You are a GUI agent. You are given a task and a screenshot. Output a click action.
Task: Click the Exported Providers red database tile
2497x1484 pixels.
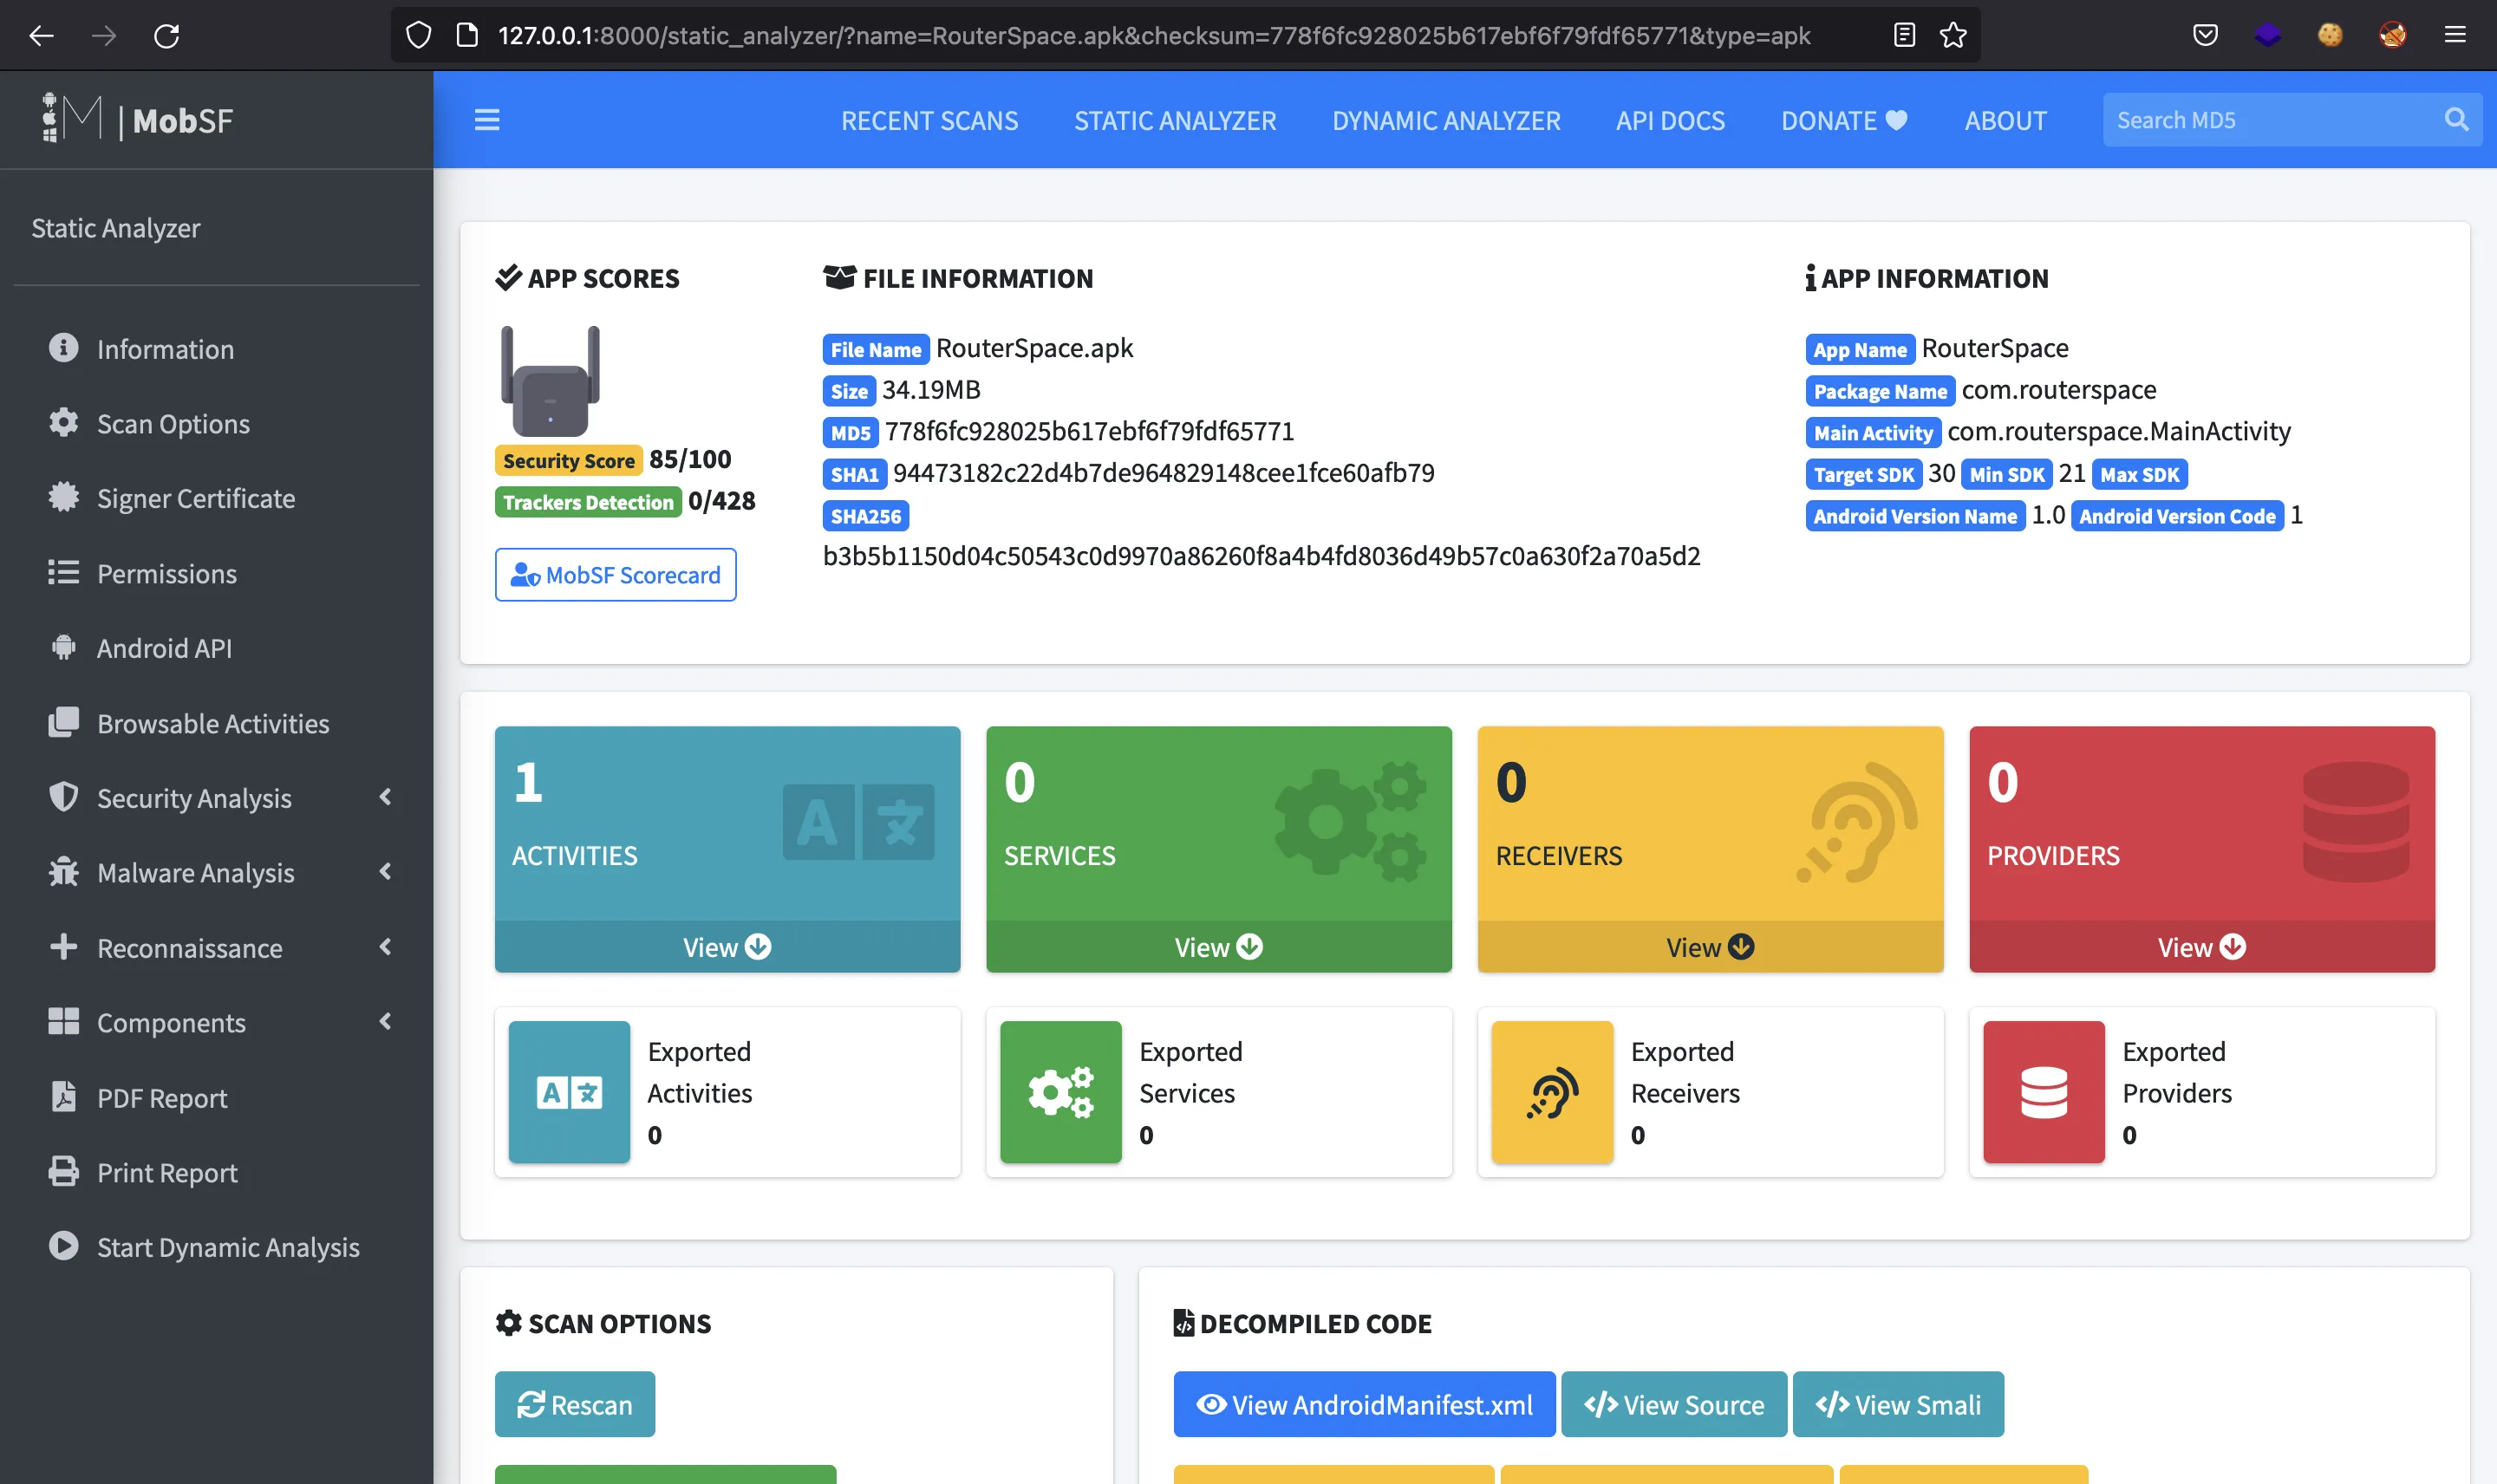2044,1092
